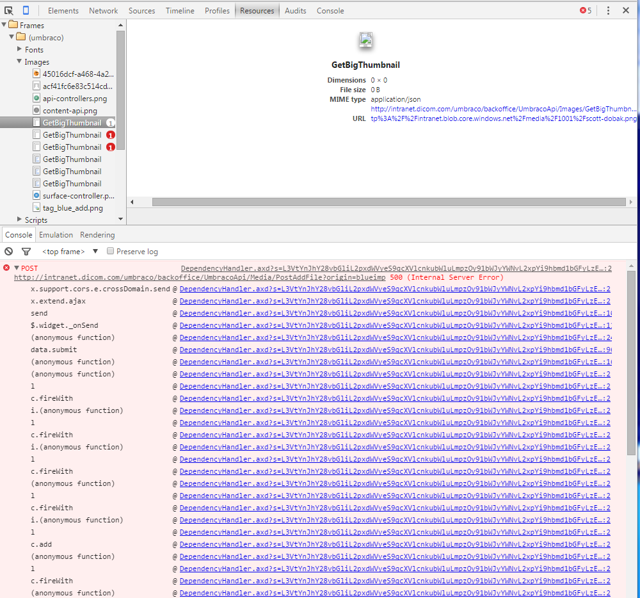Open the top frame dropdown arrow

95,252
